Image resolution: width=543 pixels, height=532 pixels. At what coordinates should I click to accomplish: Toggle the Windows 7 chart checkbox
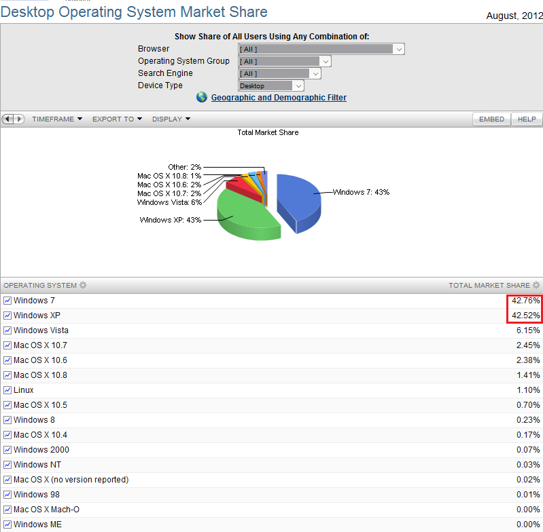click(7, 301)
